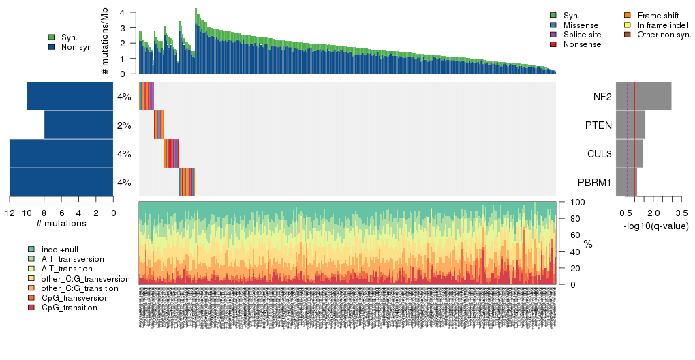Click the CpG_transition legend swatch
This screenshot has width=695, height=360.
31,307
